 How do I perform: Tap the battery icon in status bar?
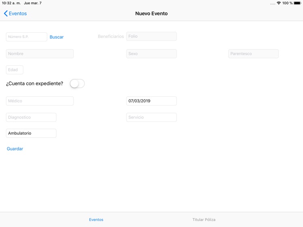click(x=297, y=3)
